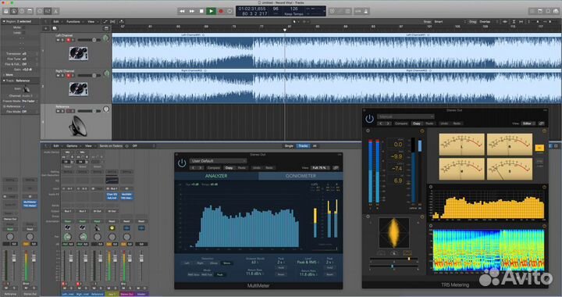This screenshot has width=562, height=297.
Task: Adjust Right Channel track volume slider
Action: click(x=89, y=75)
